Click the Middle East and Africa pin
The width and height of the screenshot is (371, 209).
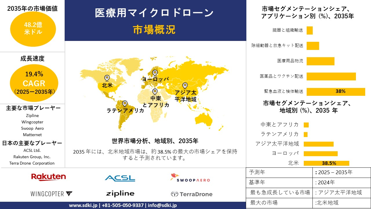coord(155,92)
